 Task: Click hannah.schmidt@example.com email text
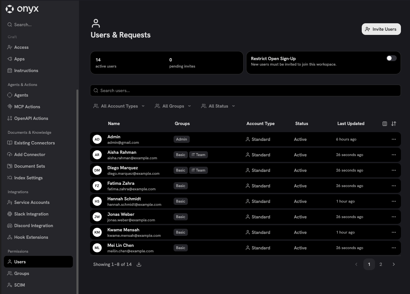pyautogui.click(x=134, y=205)
